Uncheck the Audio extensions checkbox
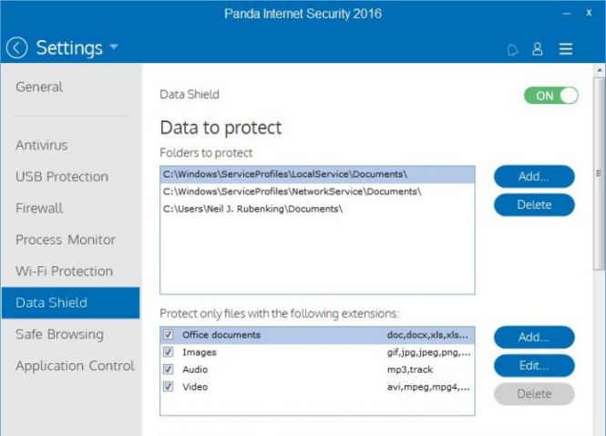 coord(168,369)
